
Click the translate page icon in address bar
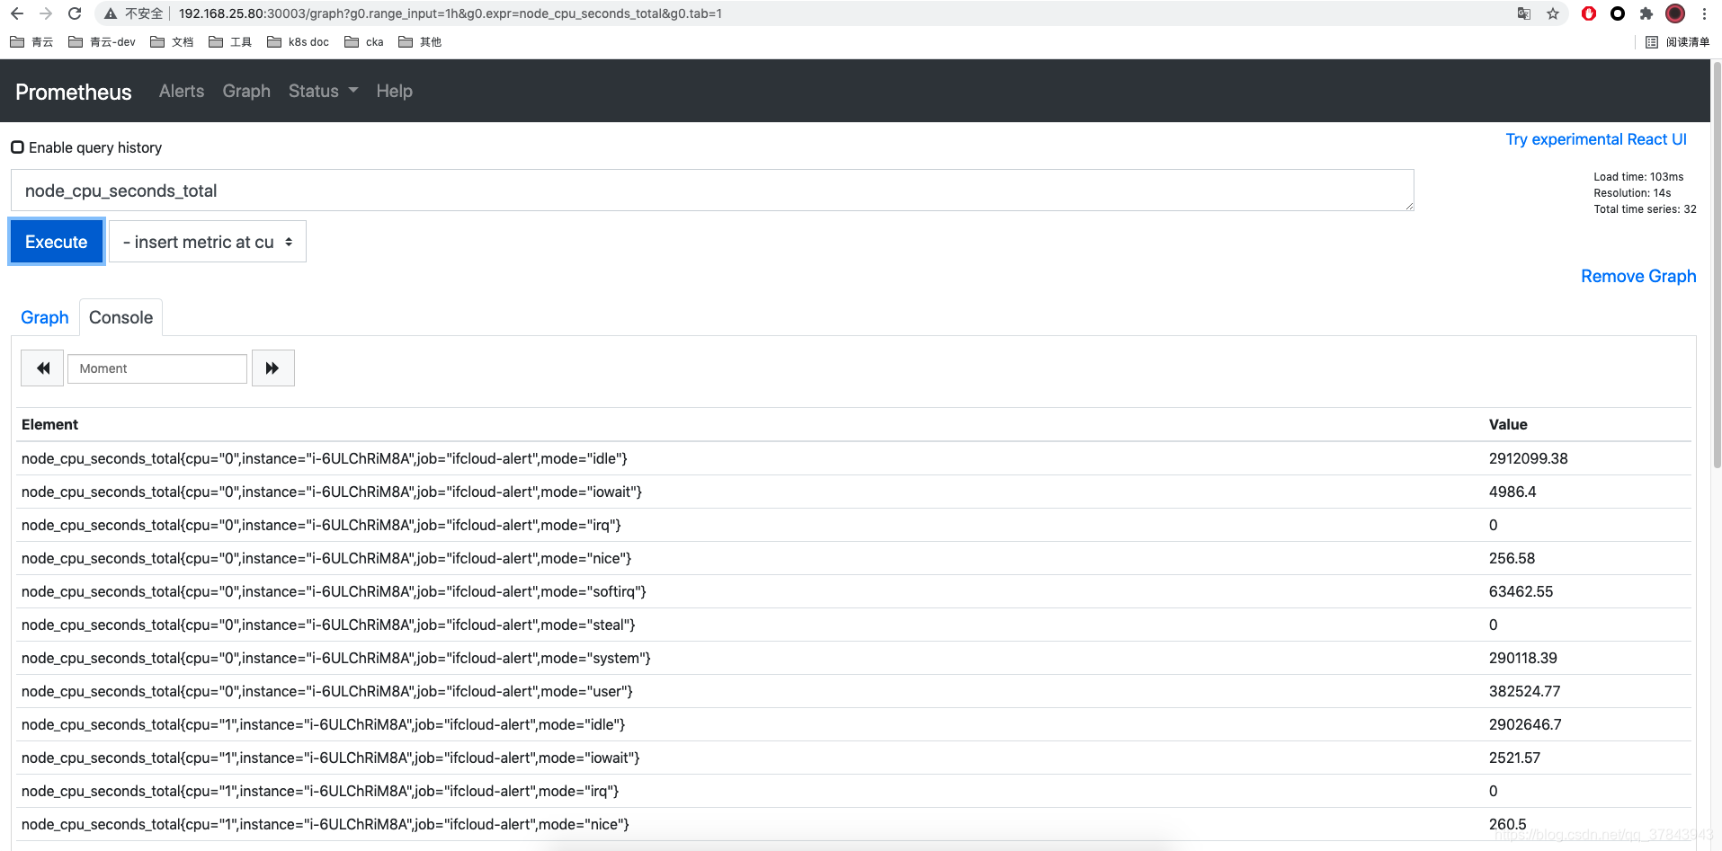1523,13
